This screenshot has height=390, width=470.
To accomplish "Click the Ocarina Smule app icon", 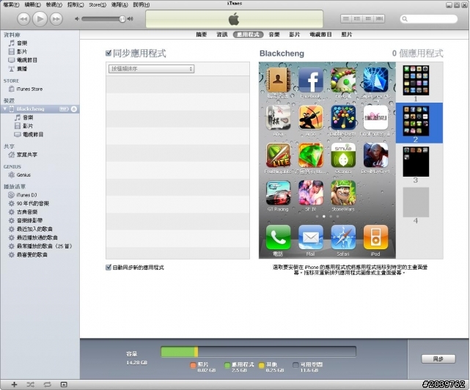I will [343, 155].
